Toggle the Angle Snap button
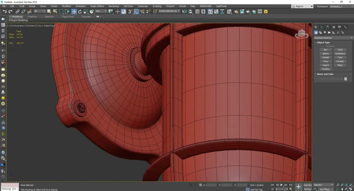 (x=137, y=12)
